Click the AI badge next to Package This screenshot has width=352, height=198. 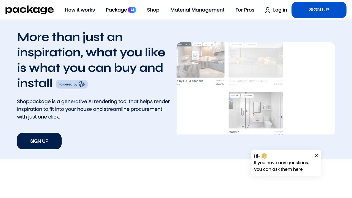(x=132, y=10)
